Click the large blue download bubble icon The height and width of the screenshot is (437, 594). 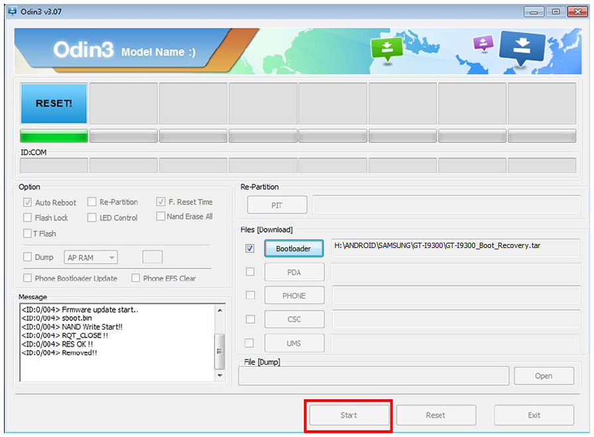click(522, 48)
